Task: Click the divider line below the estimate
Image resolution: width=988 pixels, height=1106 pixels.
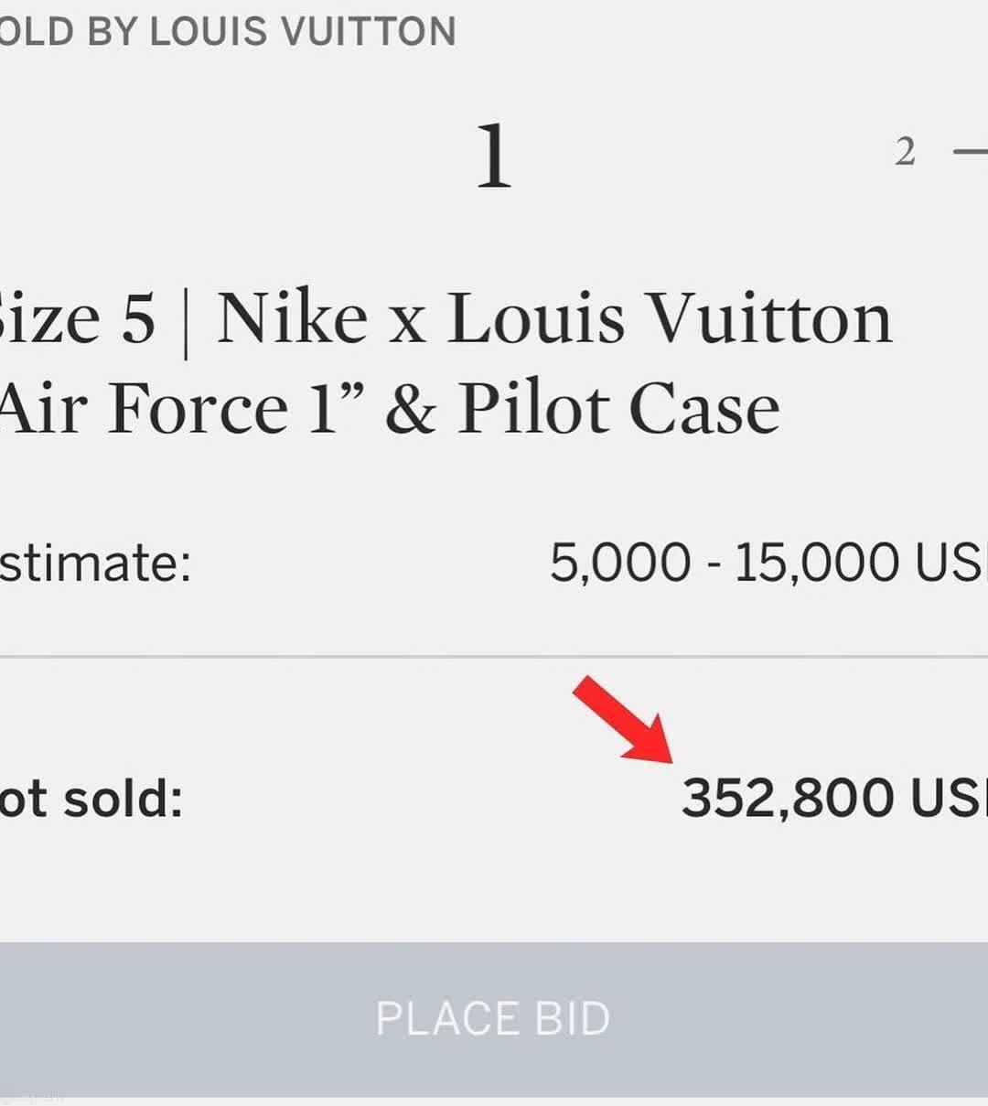Action: [494, 656]
